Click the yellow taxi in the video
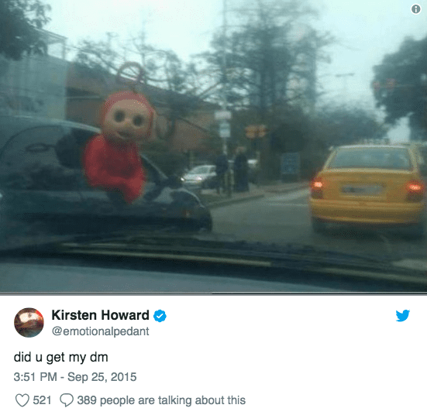Screen dimensions: 427x415 point(367,189)
